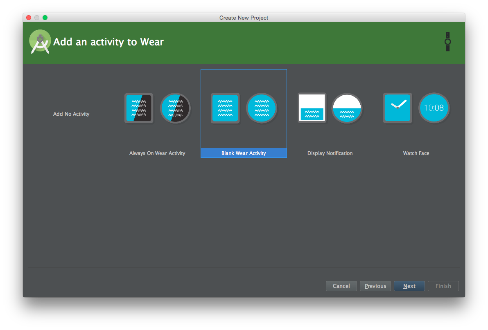Choose the Display Notification label
This screenshot has height=330, width=488.
pos(330,153)
